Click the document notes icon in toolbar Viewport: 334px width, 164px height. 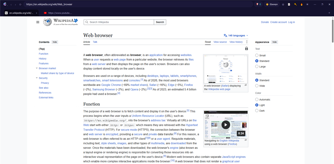[x=289, y=4]
